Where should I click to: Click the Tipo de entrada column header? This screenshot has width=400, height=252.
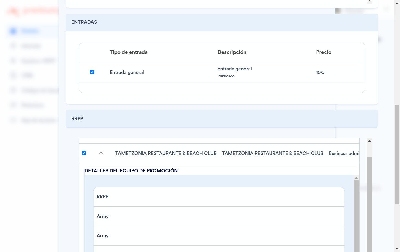pos(129,52)
